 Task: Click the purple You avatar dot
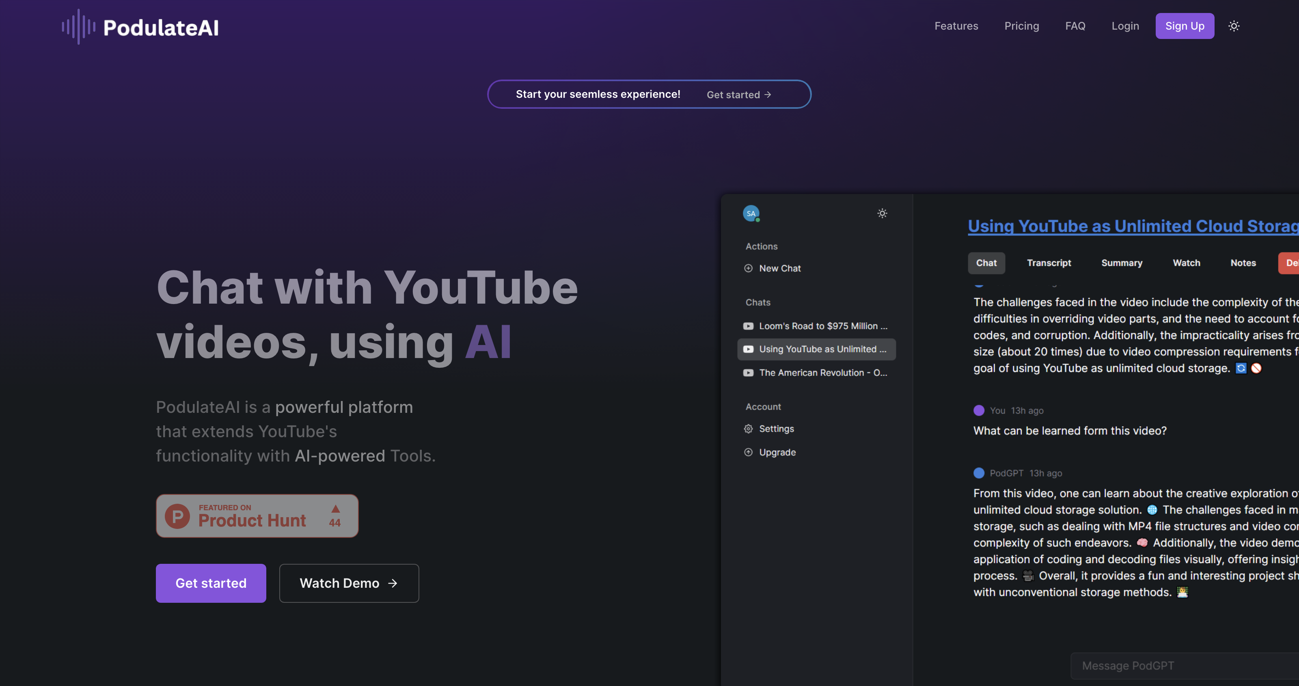tap(979, 411)
